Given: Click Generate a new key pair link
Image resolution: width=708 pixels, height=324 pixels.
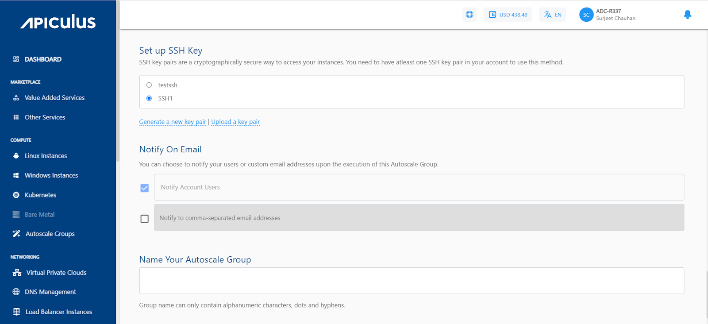Looking at the screenshot, I should pos(173,122).
